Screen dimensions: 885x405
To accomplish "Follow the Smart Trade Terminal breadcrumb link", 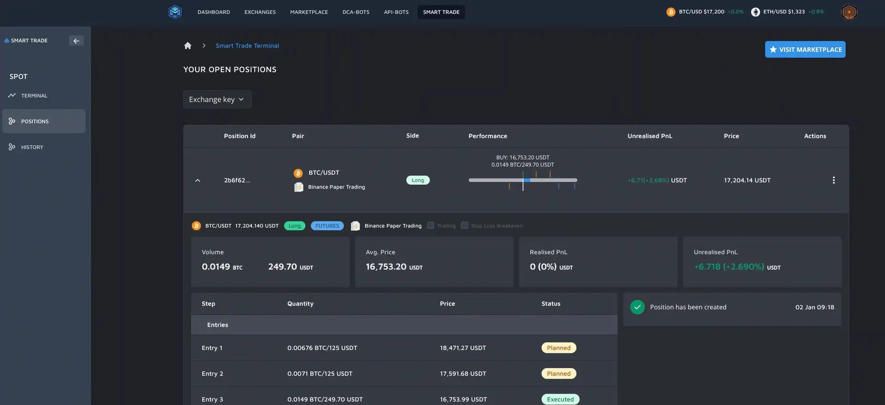I will (247, 46).
